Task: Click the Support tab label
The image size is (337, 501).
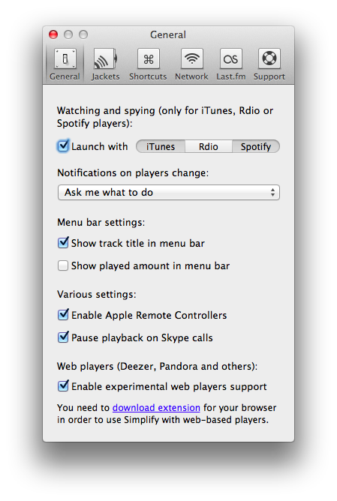Action: (x=269, y=76)
